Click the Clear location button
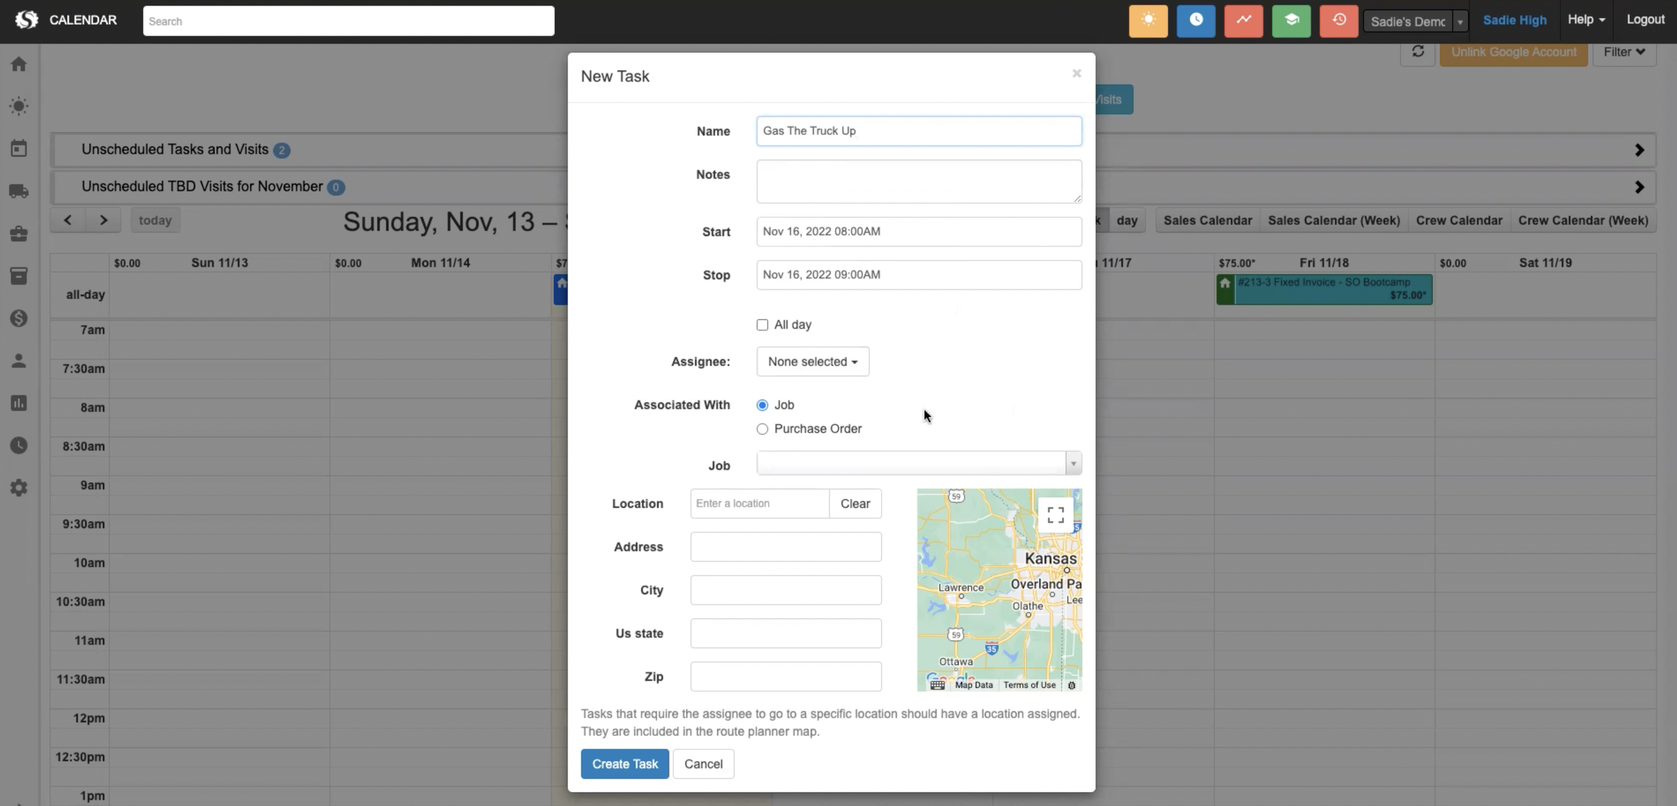The width and height of the screenshot is (1677, 806). pyautogui.click(x=854, y=503)
